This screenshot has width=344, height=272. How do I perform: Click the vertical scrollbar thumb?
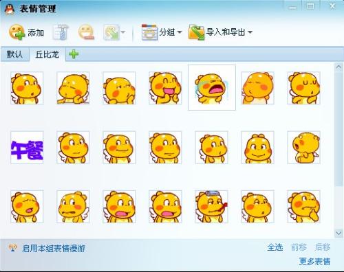coord(338,128)
